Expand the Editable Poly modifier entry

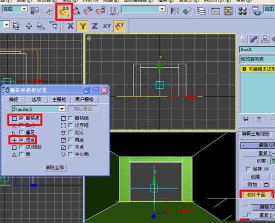(x=244, y=69)
